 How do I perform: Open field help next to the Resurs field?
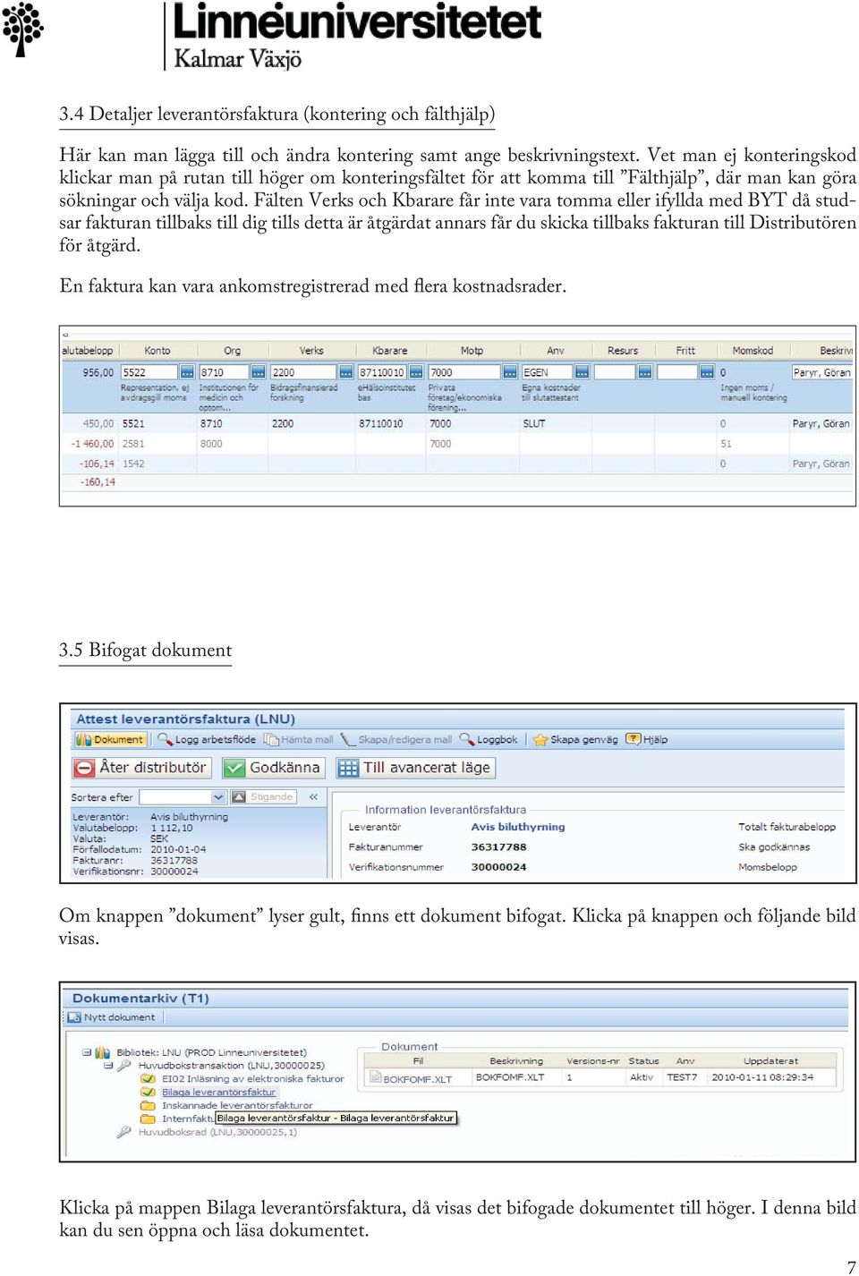(x=645, y=372)
